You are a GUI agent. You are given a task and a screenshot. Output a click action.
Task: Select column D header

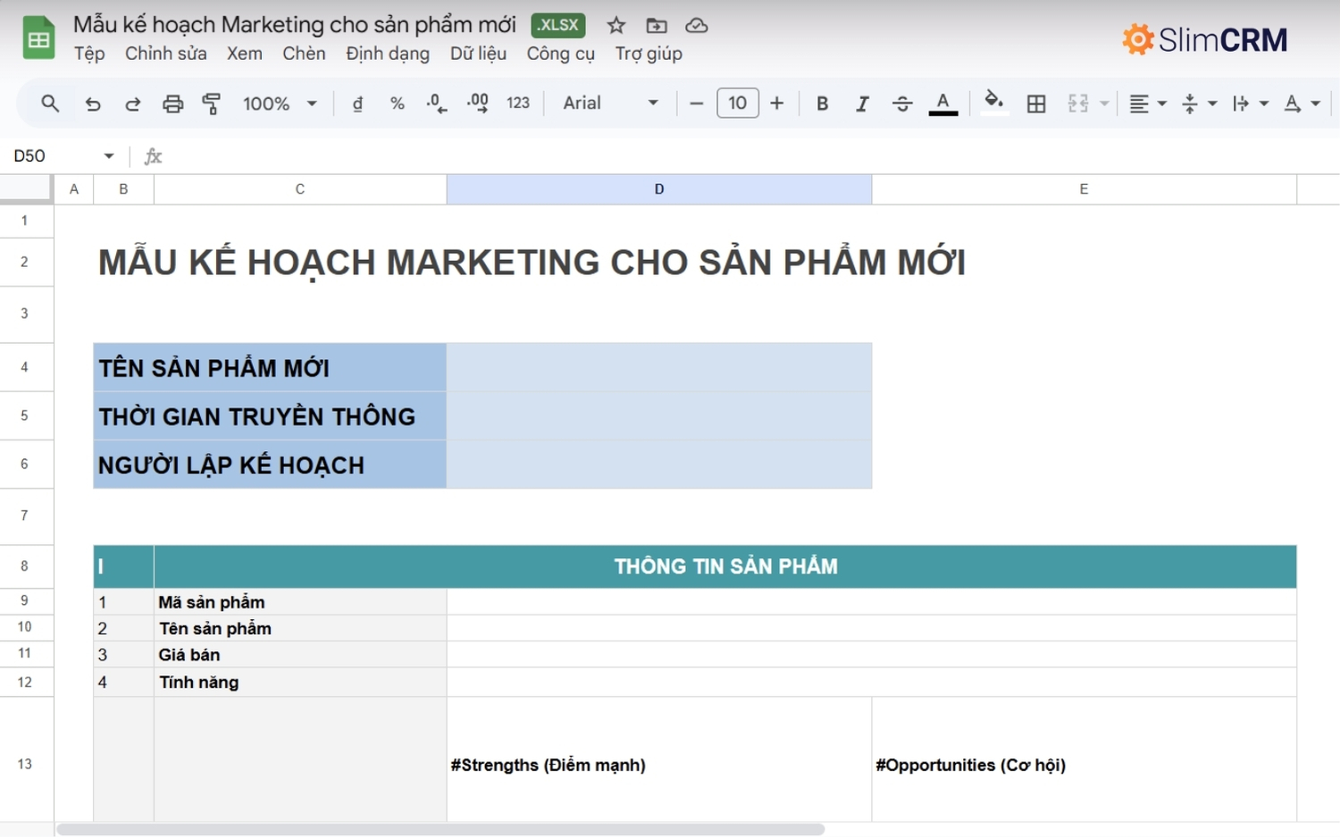[x=659, y=189]
